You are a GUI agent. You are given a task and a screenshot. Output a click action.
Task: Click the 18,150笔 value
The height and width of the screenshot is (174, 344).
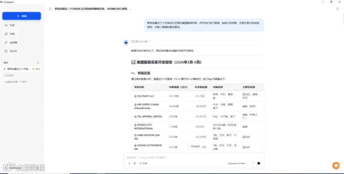coord(174,96)
